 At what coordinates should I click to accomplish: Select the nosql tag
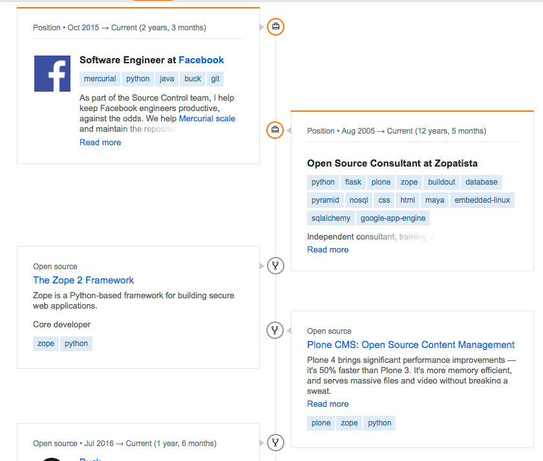tap(359, 200)
